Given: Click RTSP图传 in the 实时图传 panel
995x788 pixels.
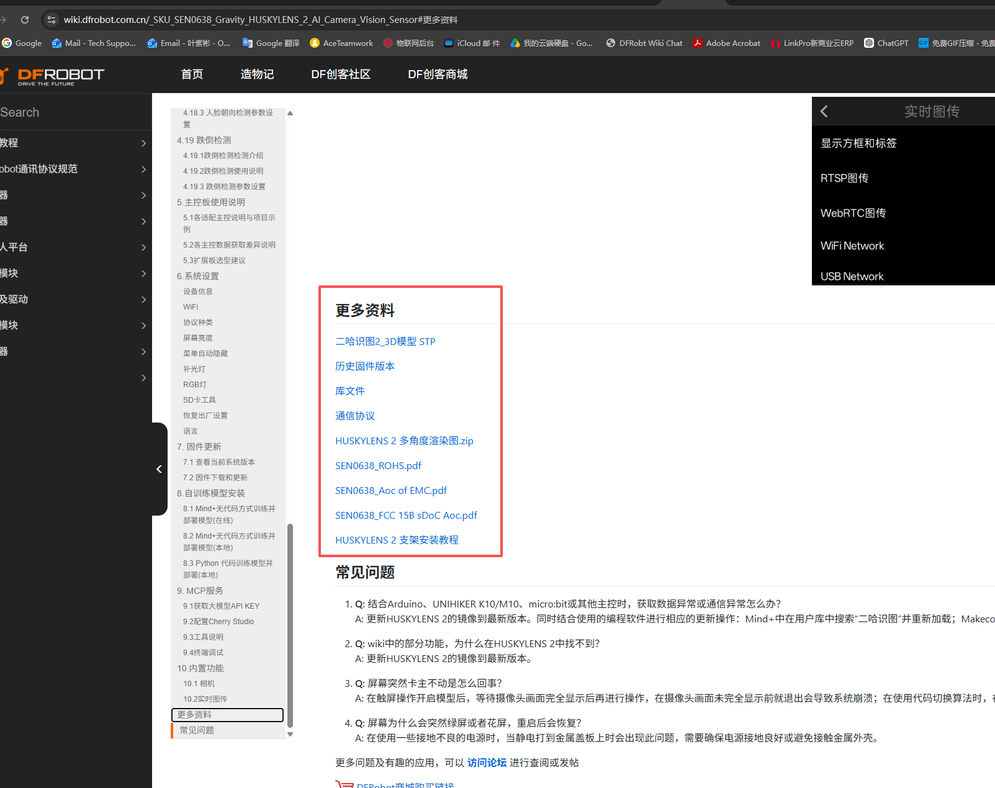Looking at the screenshot, I should click(x=844, y=178).
